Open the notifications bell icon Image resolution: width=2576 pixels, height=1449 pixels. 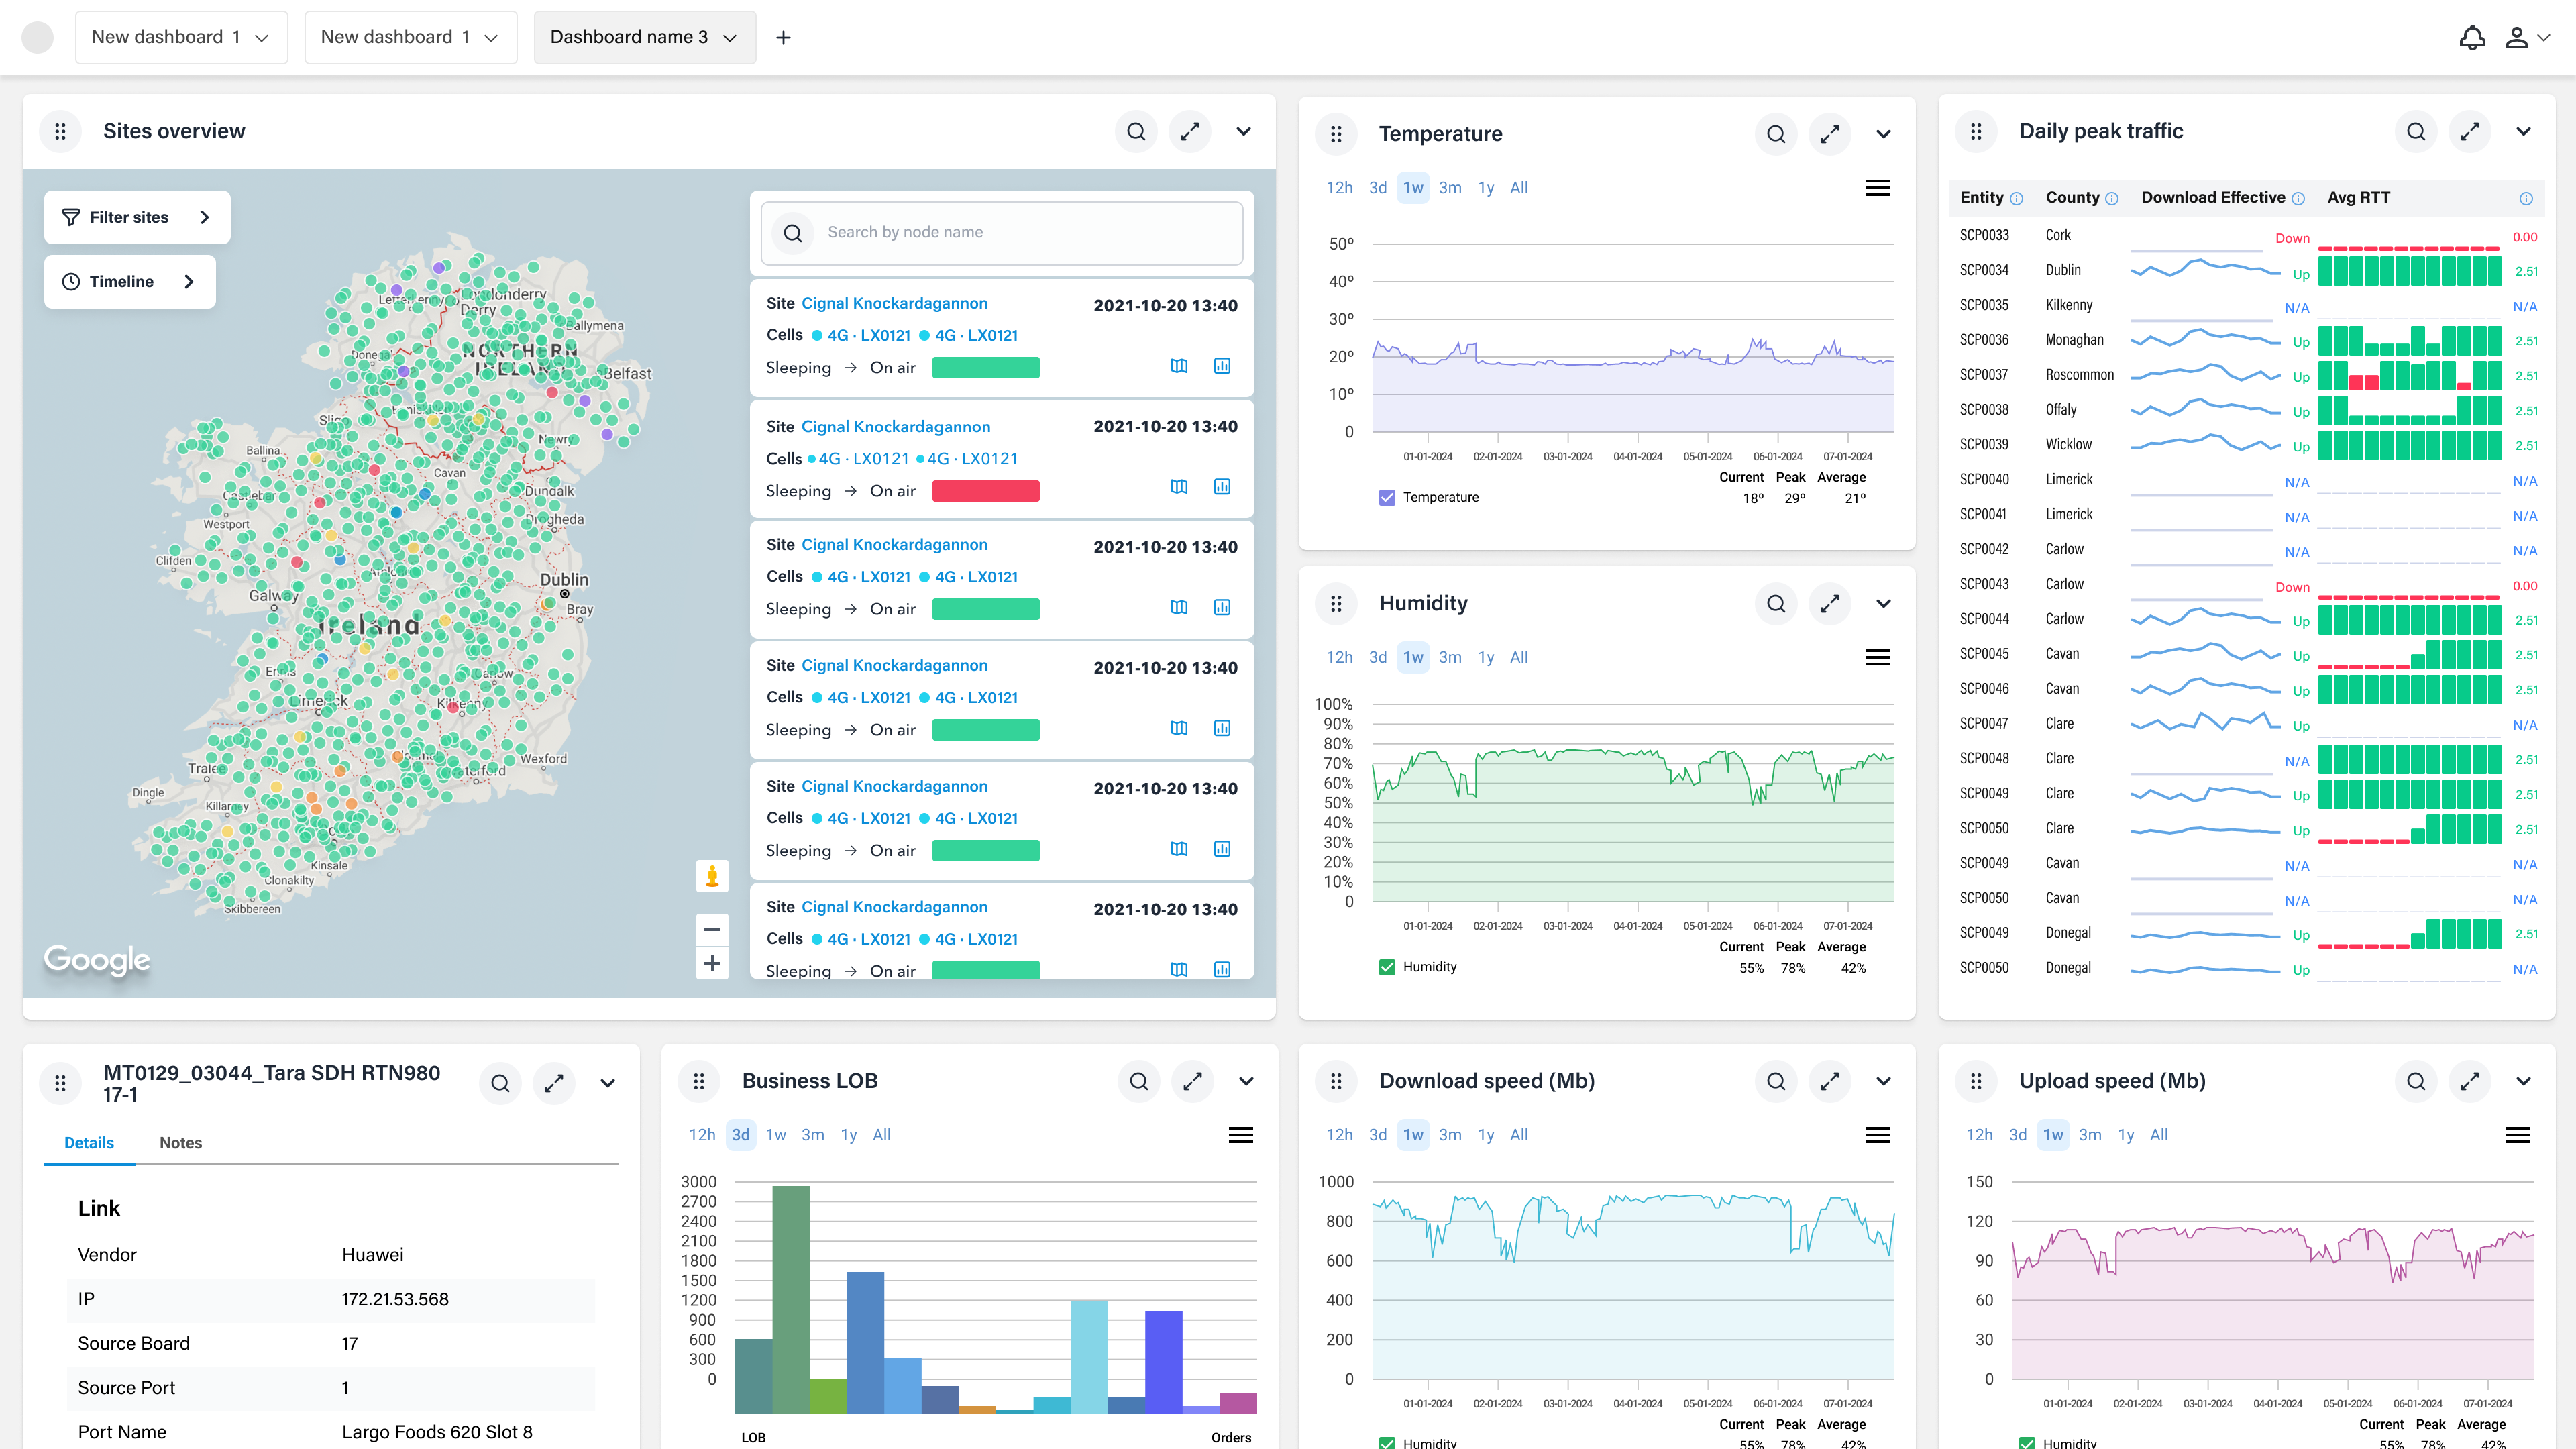[2471, 38]
